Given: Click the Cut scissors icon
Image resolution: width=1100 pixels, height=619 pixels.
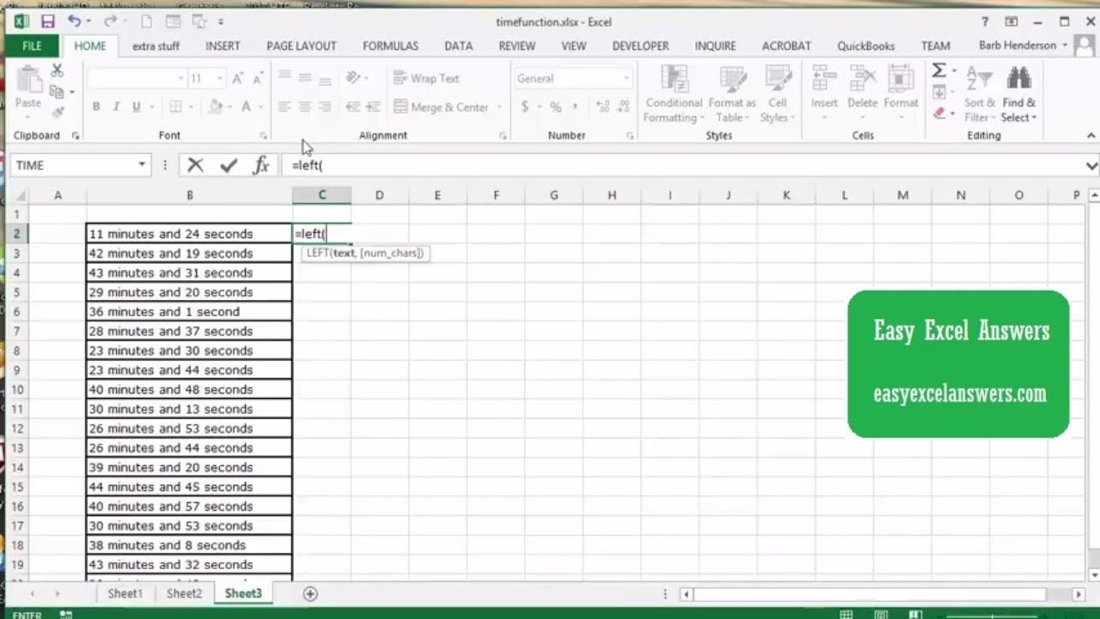Looking at the screenshot, I should 57,70.
